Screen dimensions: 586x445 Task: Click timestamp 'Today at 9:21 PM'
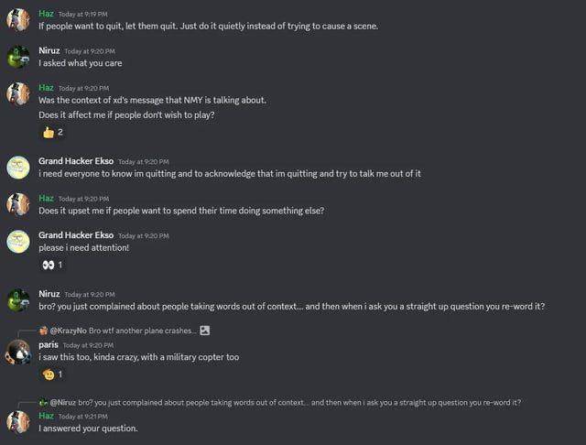coord(83,417)
